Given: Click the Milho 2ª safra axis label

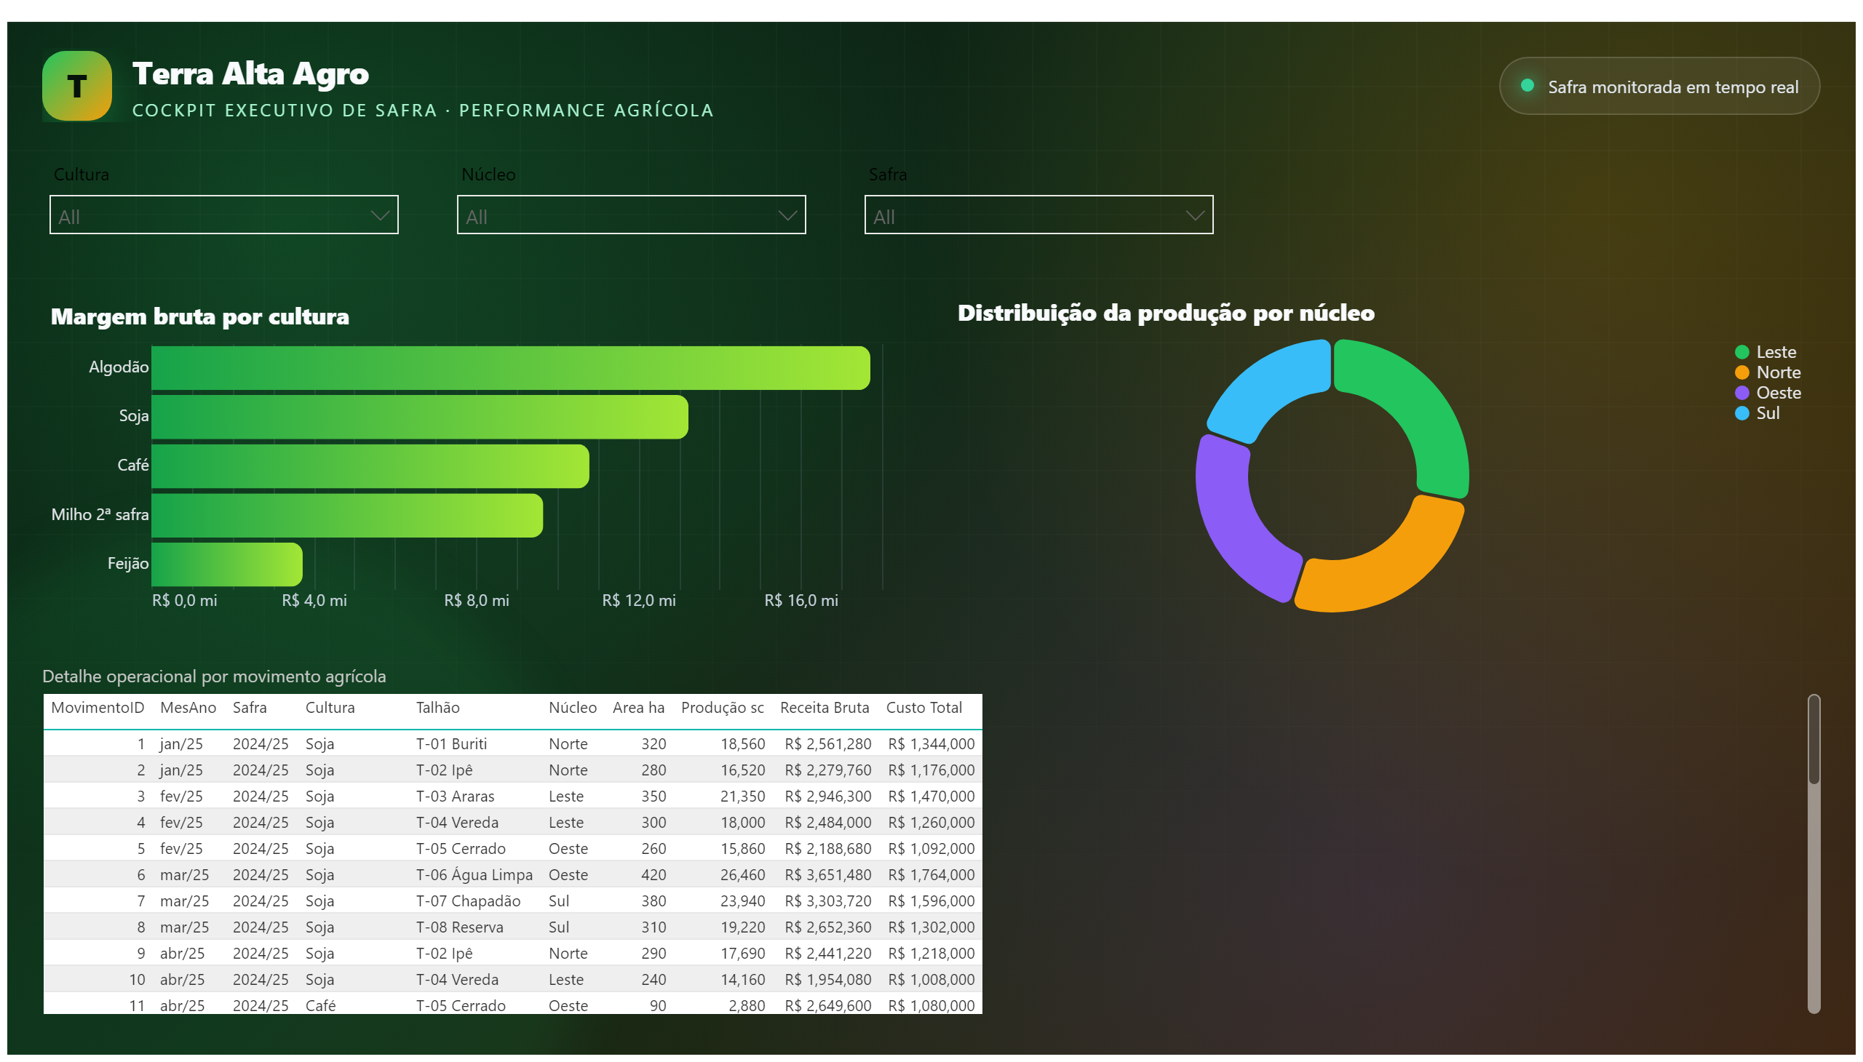Looking at the screenshot, I should coord(100,516).
